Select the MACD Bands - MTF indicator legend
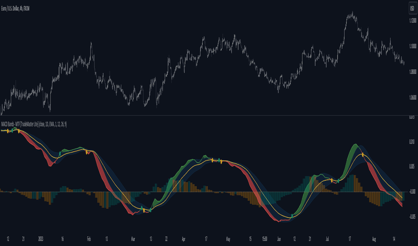This screenshot has width=418, height=246. click(34, 124)
